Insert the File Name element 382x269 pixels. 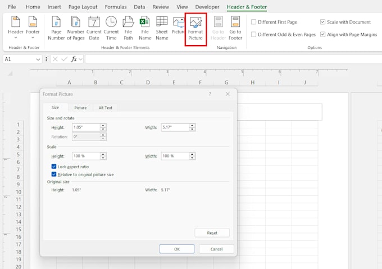coord(145,28)
